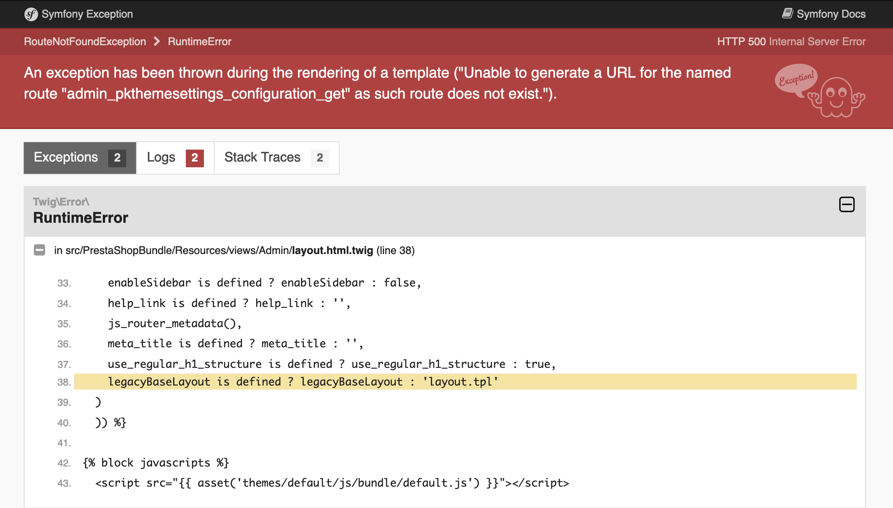Click the Logs count badge
This screenshot has width=893, height=508.
coord(194,158)
